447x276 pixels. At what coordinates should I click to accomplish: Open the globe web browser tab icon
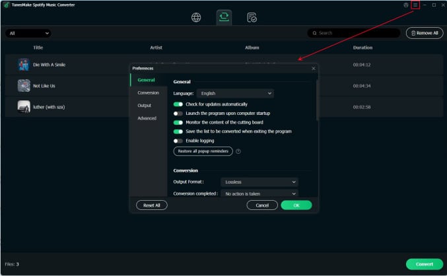(x=196, y=18)
